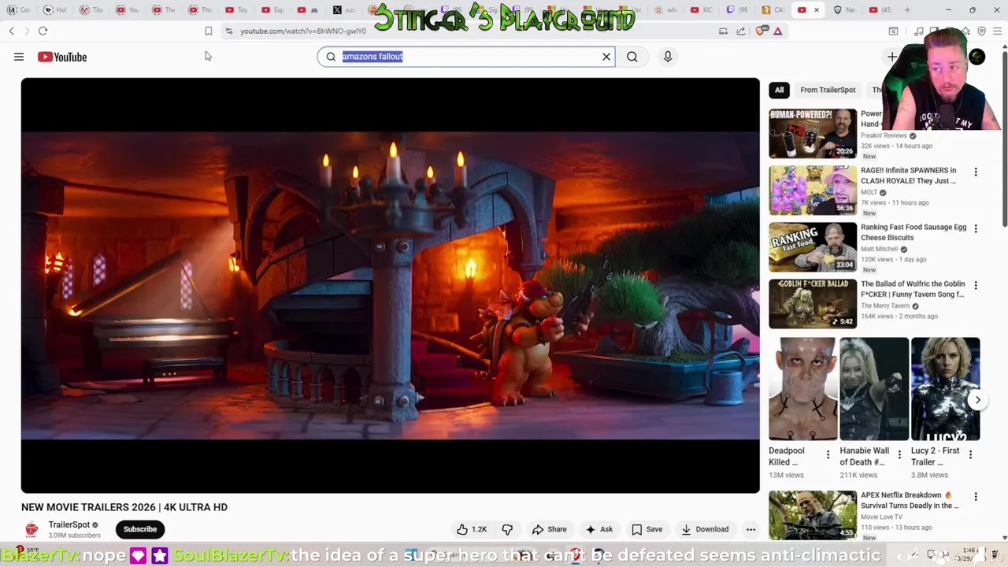
Task: Run search with the magnifier button
Action: point(632,57)
